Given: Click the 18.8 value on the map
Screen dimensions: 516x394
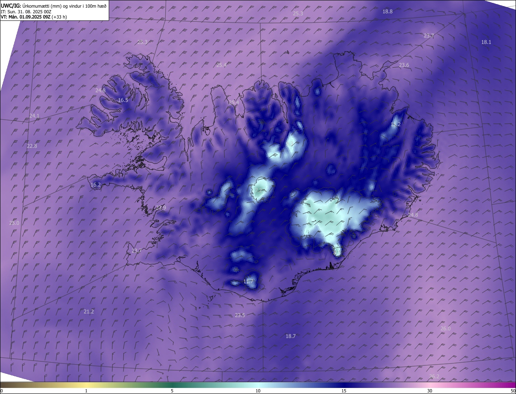Looking at the screenshot, I should pos(387,12).
